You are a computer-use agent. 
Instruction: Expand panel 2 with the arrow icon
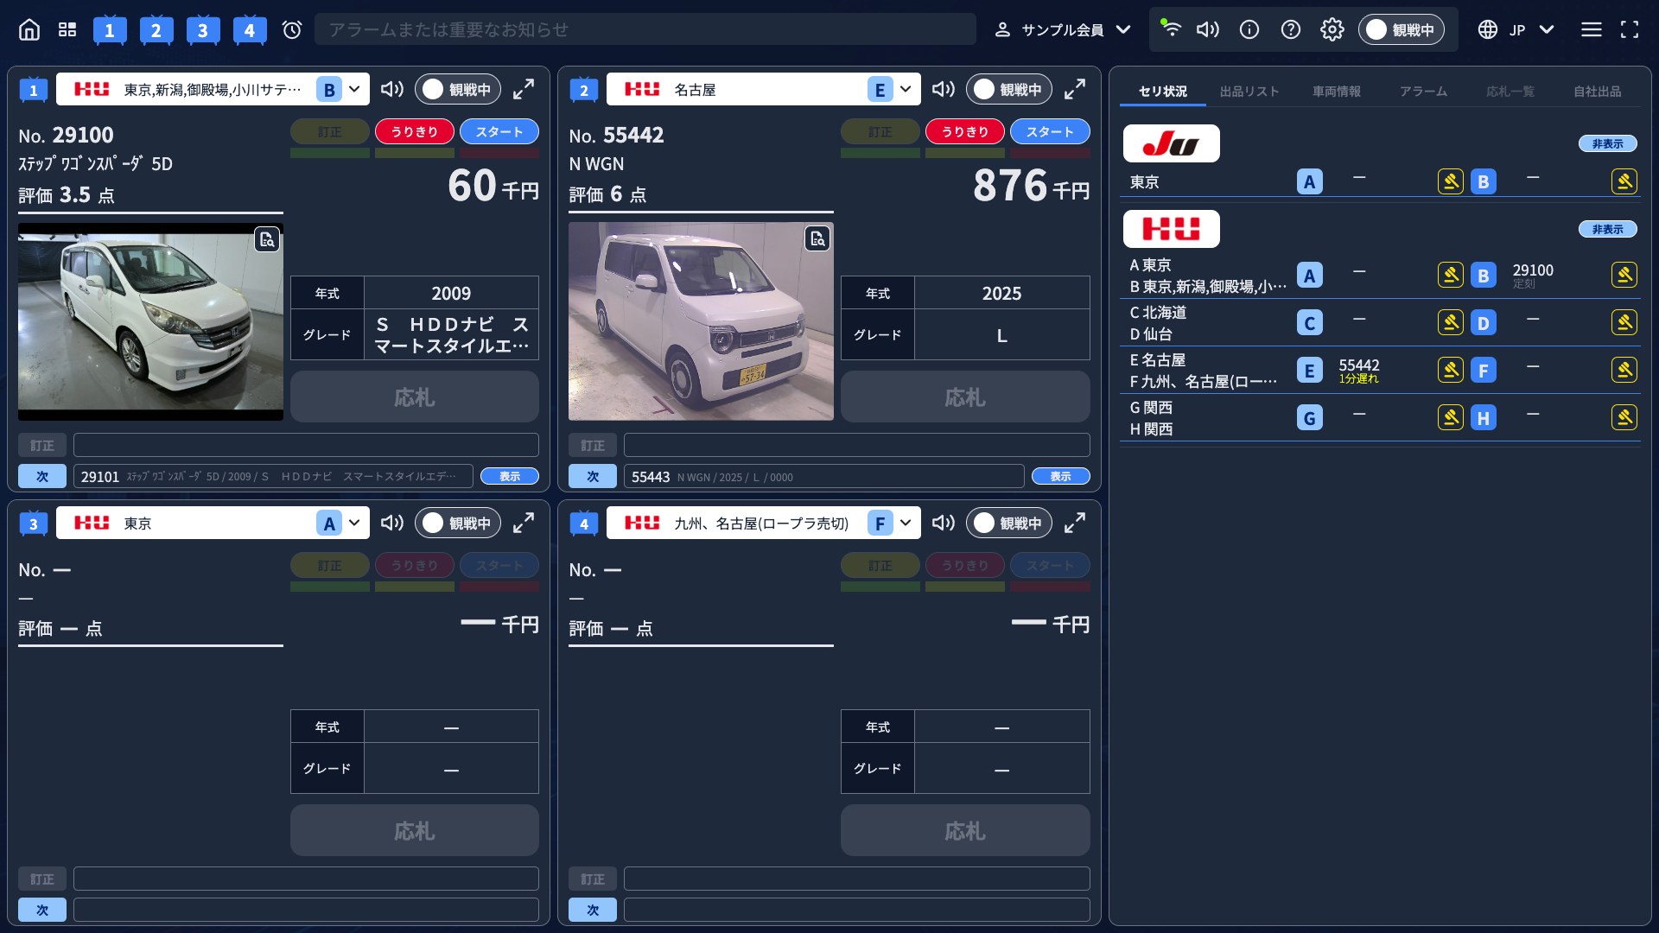[x=1075, y=89]
